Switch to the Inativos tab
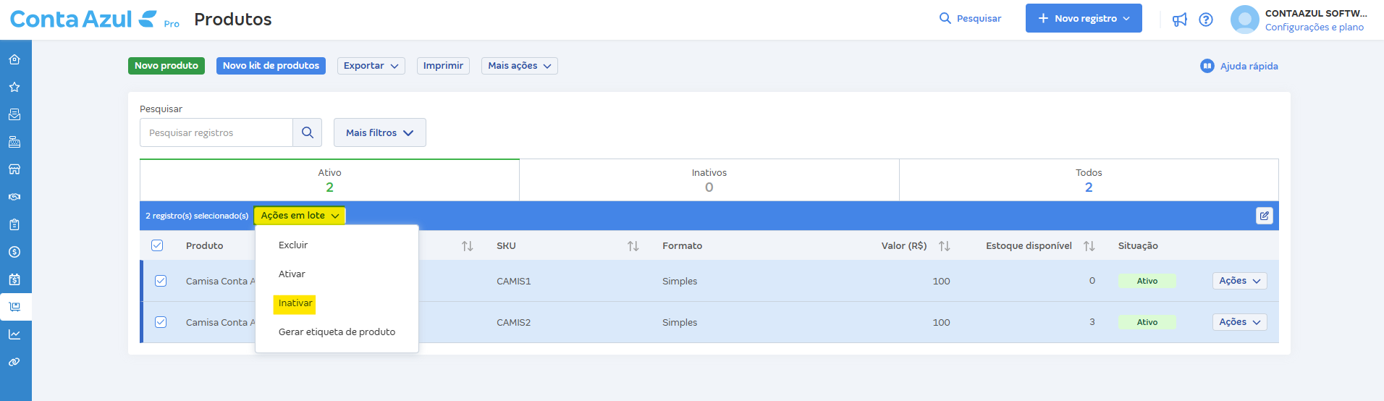Image resolution: width=1384 pixels, height=401 pixels. tap(709, 180)
